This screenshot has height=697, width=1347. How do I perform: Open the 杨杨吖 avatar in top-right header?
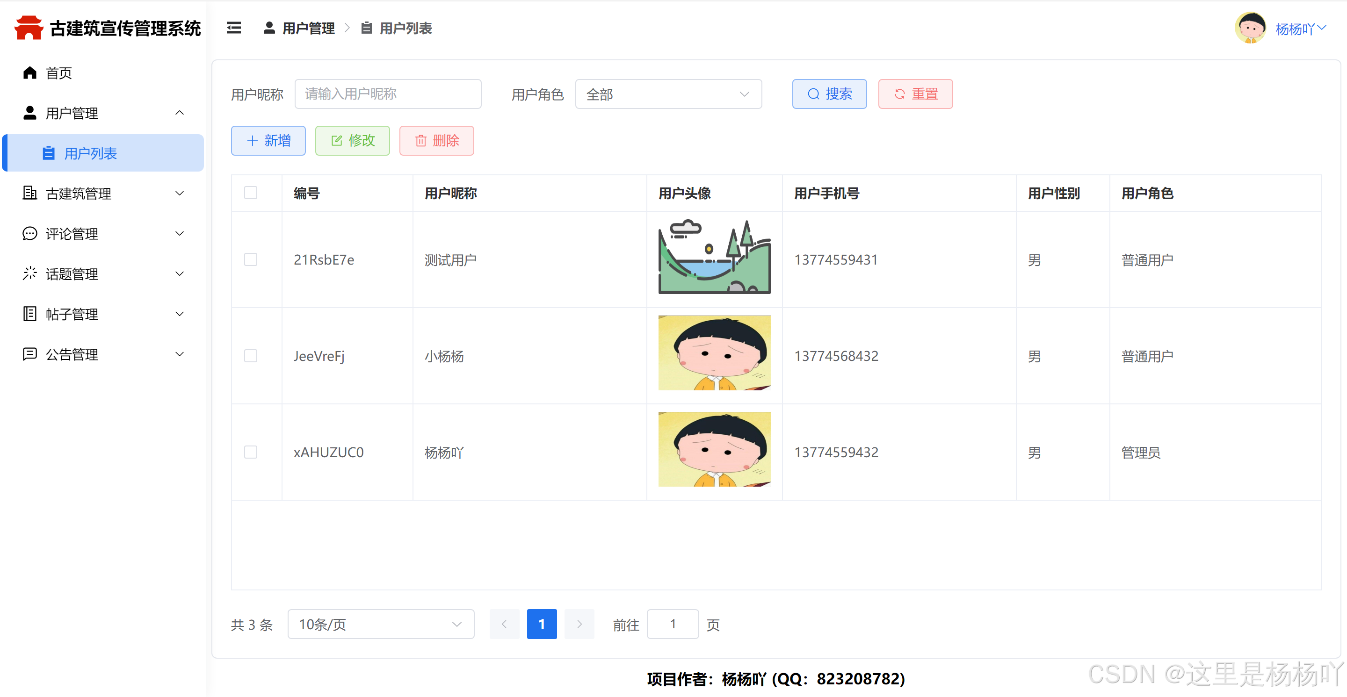pyautogui.click(x=1250, y=28)
